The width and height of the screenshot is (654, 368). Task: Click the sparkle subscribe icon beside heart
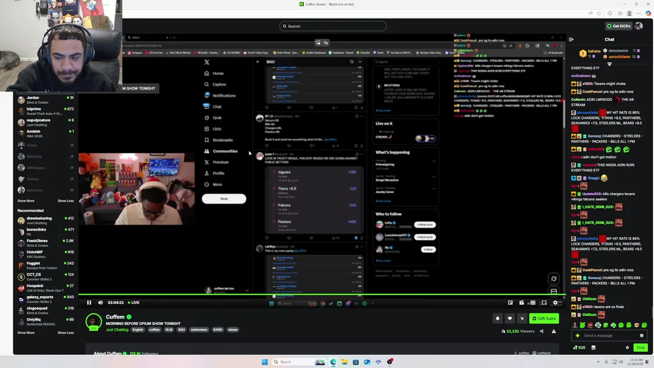coord(522,318)
